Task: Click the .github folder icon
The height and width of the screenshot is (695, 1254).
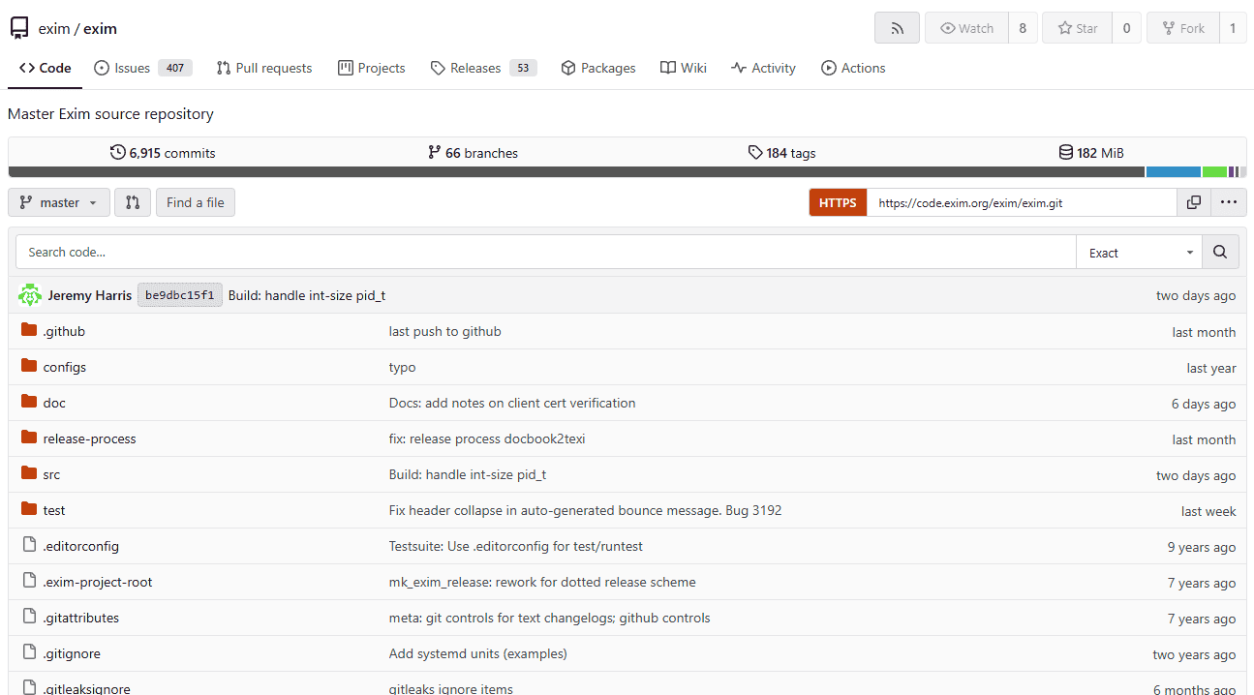Action: pyautogui.click(x=29, y=331)
